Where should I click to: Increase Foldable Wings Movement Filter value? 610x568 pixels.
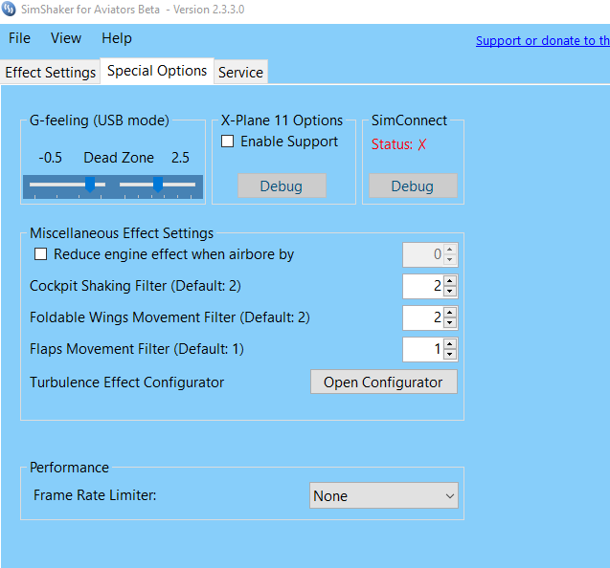click(x=450, y=313)
